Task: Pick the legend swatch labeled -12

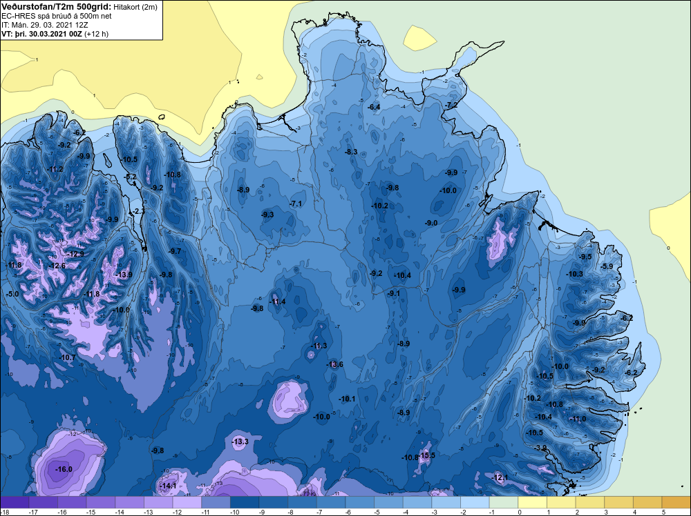Action: coord(187,502)
